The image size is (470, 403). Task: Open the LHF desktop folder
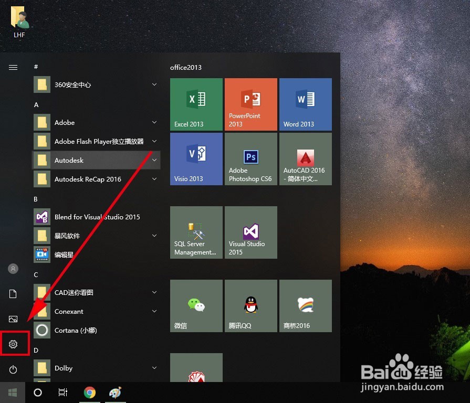[19, 22]
